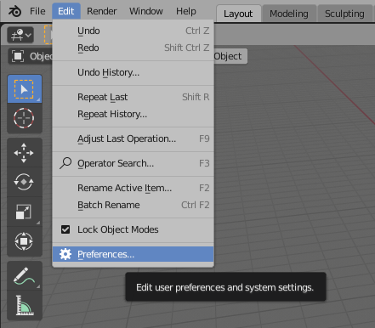Pick the Rotate tool

click(x=25, y=182)
